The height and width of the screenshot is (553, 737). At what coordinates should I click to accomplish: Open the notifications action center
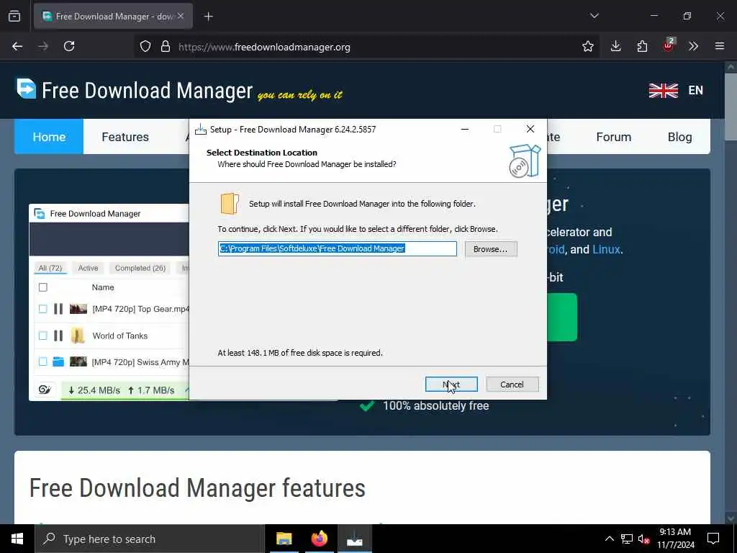713,539
